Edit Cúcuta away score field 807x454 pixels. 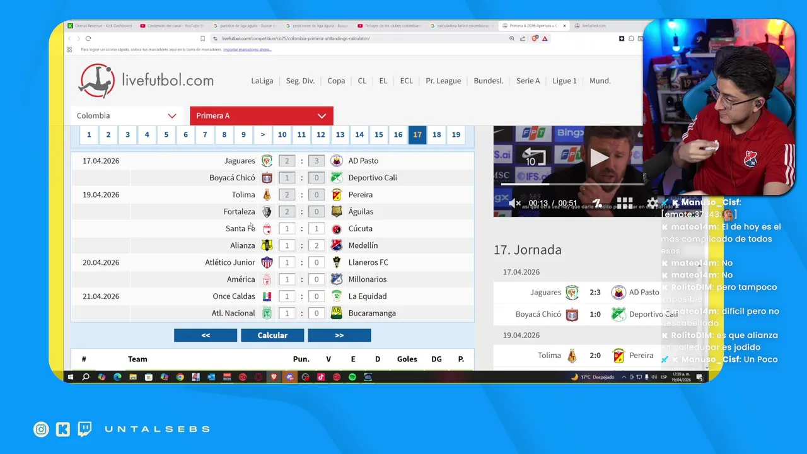click(x=316, y=228)
